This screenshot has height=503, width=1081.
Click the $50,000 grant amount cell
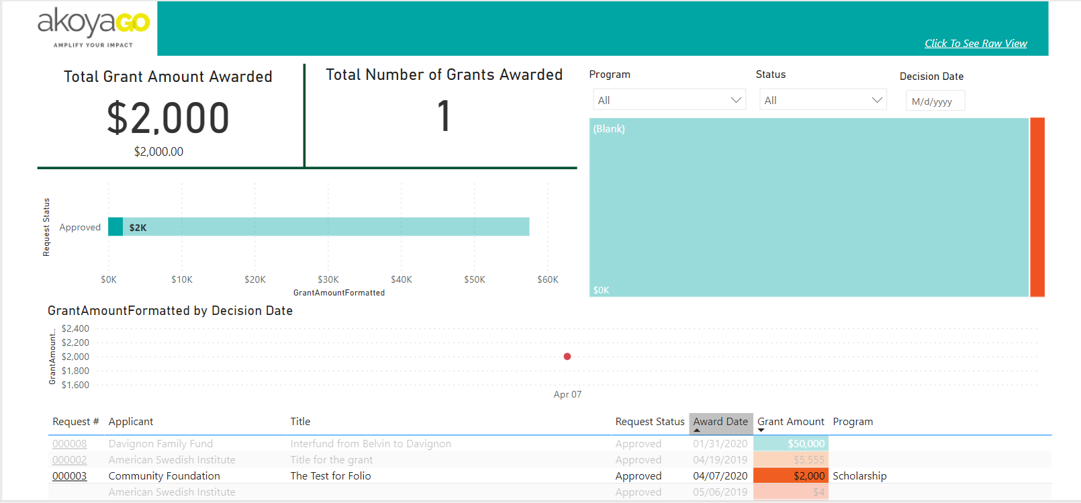pyautogui.click(x=791, y=444)
